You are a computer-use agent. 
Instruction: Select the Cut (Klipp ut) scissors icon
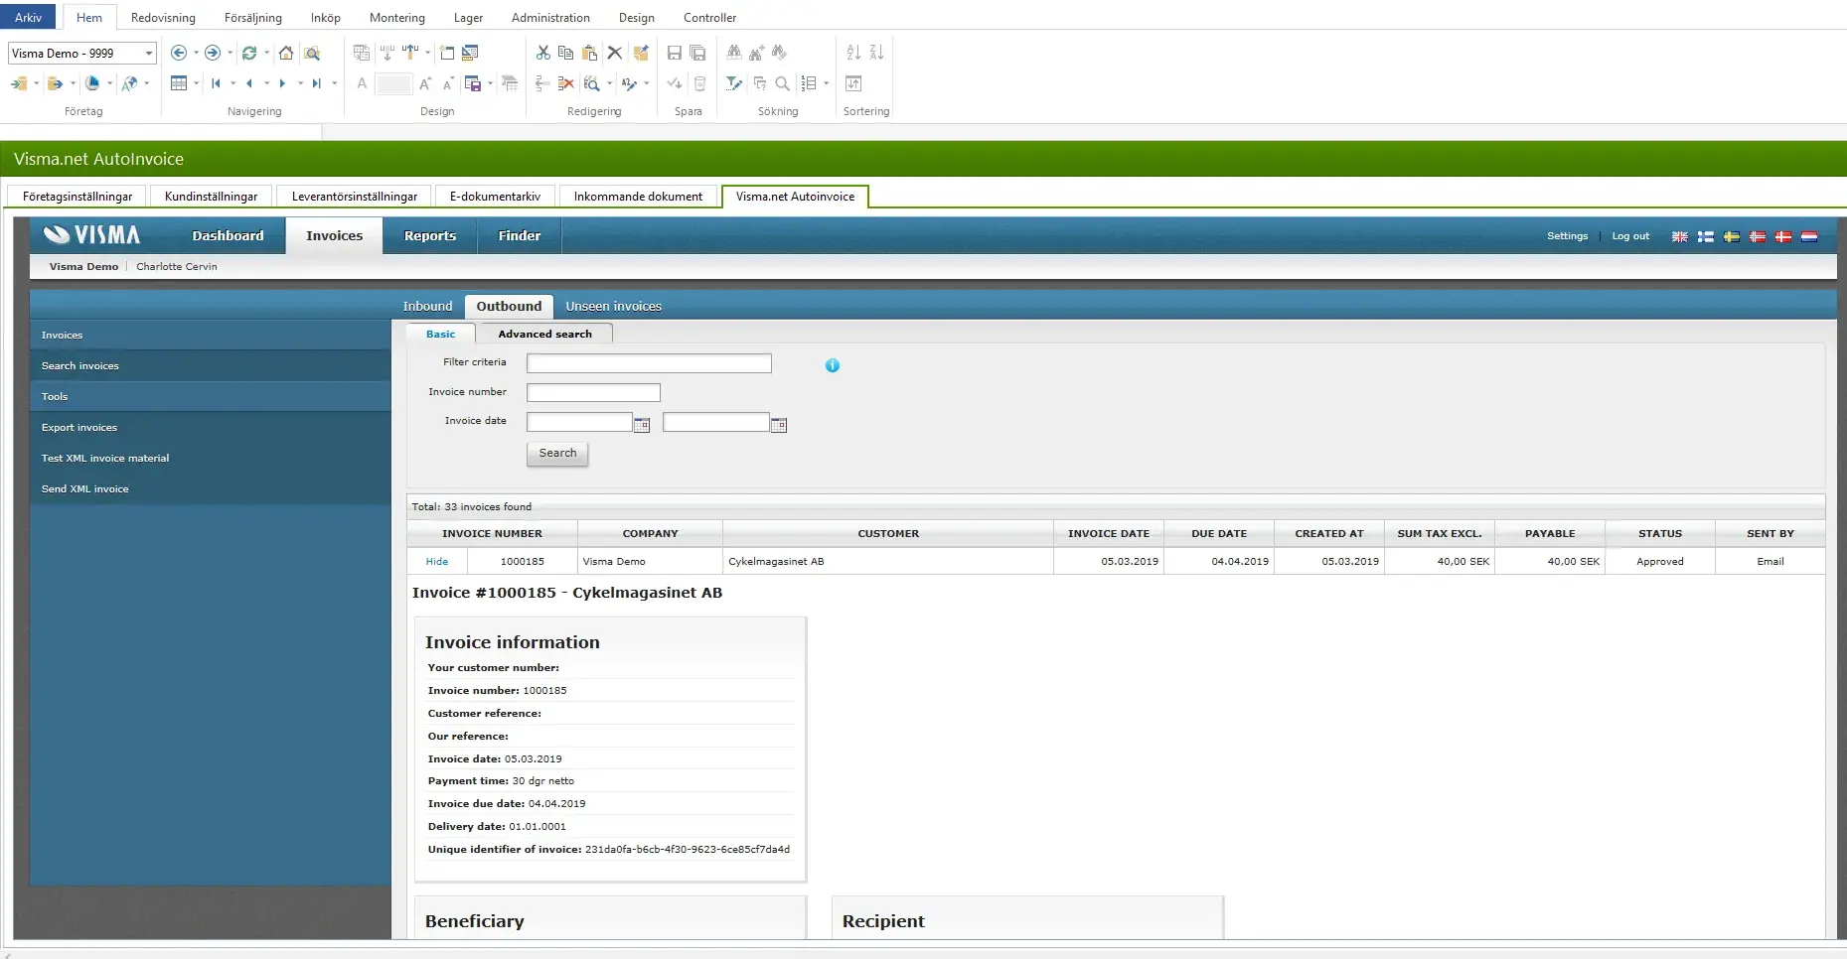tap(543, 53)
